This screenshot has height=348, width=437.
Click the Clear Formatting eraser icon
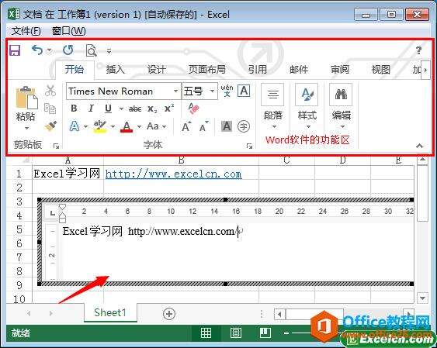[193, 109]
